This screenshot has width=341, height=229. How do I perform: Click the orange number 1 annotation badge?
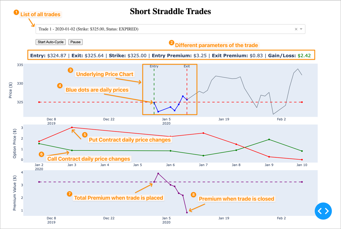[16, 12]
